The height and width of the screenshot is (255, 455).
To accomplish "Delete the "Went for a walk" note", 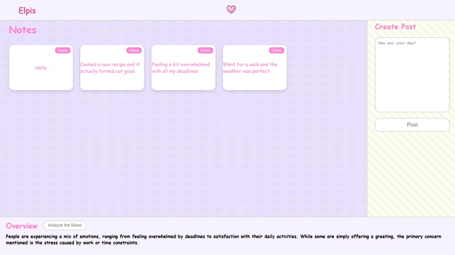I will 277,50.
